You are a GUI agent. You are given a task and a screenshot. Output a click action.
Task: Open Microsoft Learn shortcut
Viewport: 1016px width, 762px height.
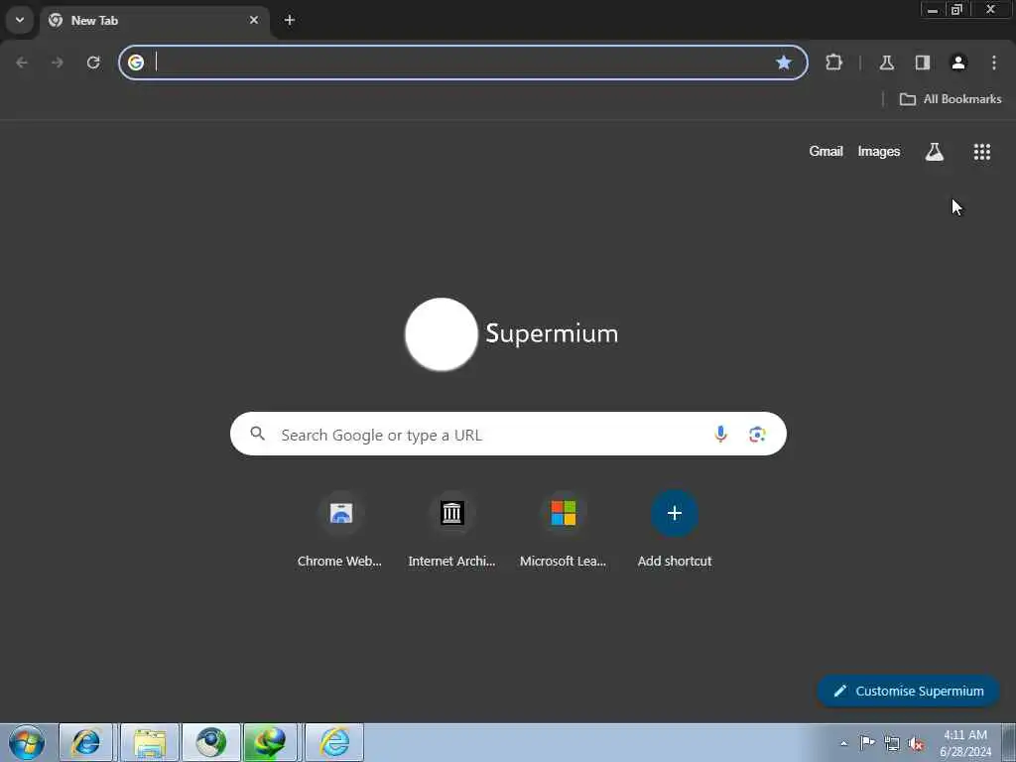pyautogui.click(x=564, y=532)
